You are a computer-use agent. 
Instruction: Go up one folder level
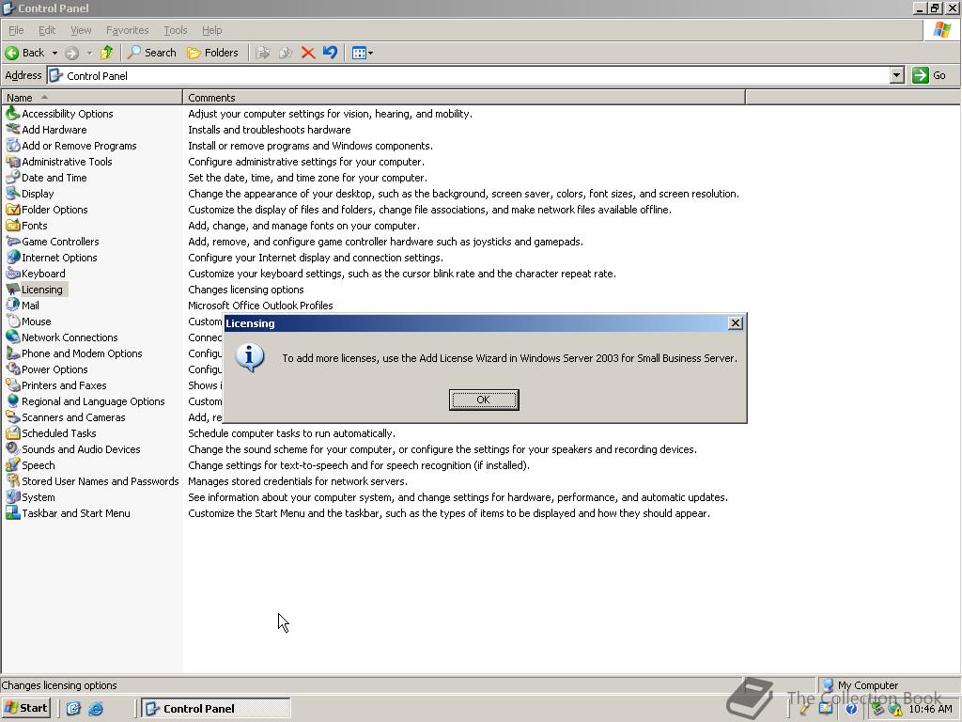107,53
